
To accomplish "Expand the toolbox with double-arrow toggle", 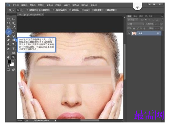I will coord(7,14).
